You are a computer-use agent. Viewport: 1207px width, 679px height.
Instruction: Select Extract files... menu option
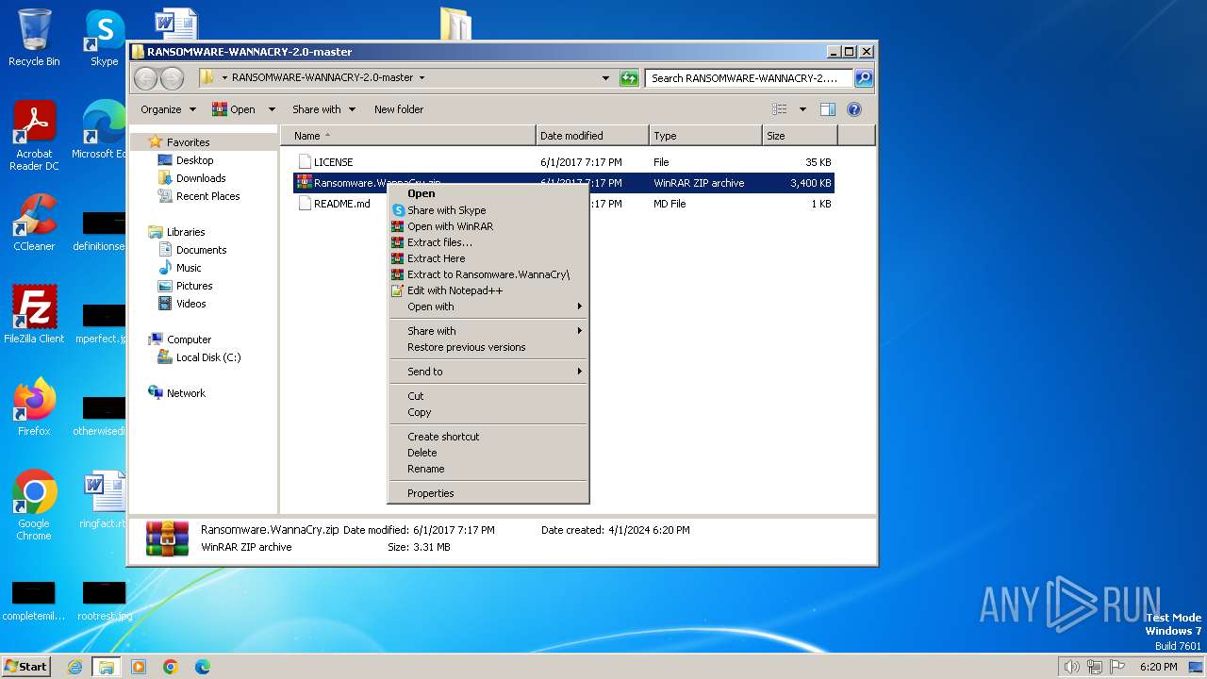488,242
